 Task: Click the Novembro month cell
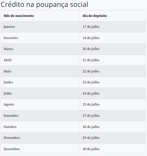click(x=40, y=138)
